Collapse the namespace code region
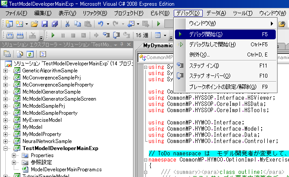Screen dimensions: 289x177 (x=145, y=160)
